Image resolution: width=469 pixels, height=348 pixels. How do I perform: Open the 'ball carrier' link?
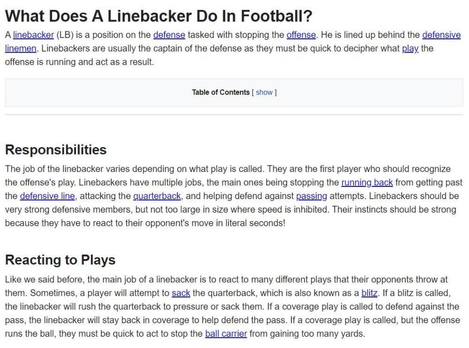tap(226, 333)
